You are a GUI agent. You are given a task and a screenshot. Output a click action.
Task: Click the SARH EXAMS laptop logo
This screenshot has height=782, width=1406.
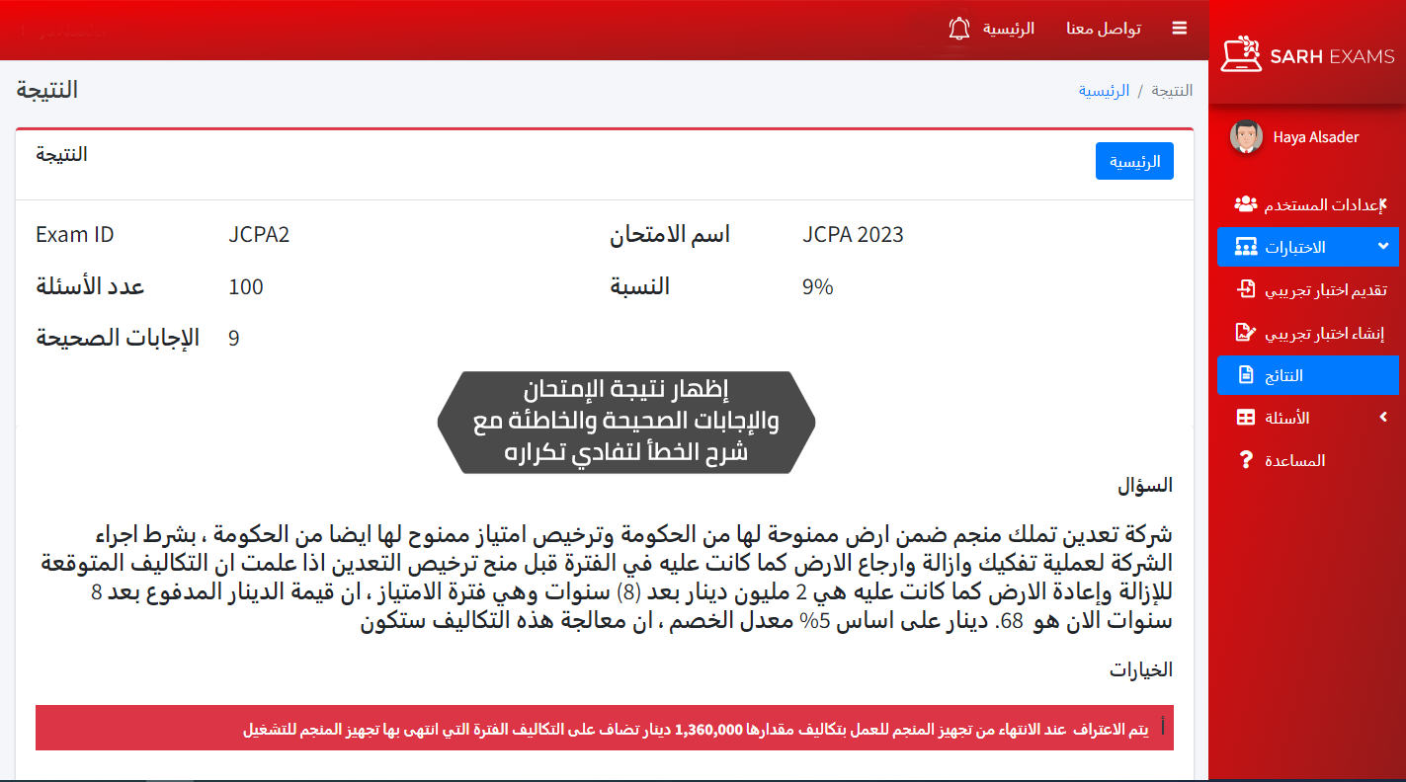tap(1241, 55)
